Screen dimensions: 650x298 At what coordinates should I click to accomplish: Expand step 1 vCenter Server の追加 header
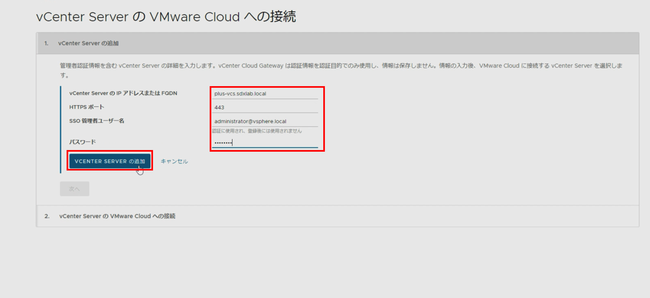click(x=338, y=43)
